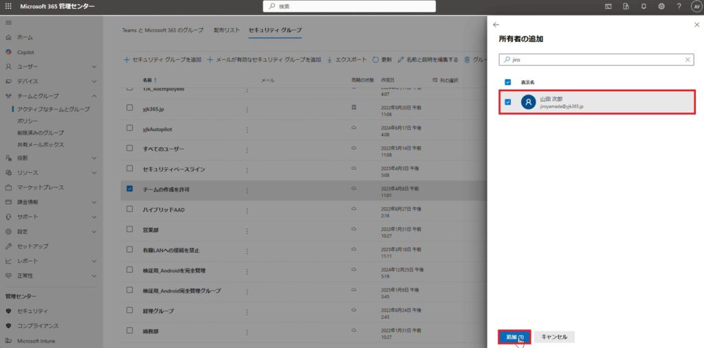Click the キャンセル button
The width and height of the screenshot is (704, 348).
tap(555, 337)
